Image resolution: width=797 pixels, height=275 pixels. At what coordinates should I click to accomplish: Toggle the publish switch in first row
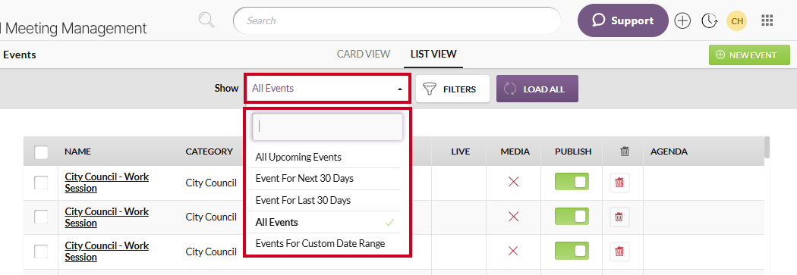(572, 182)
